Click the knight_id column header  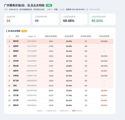32,36
